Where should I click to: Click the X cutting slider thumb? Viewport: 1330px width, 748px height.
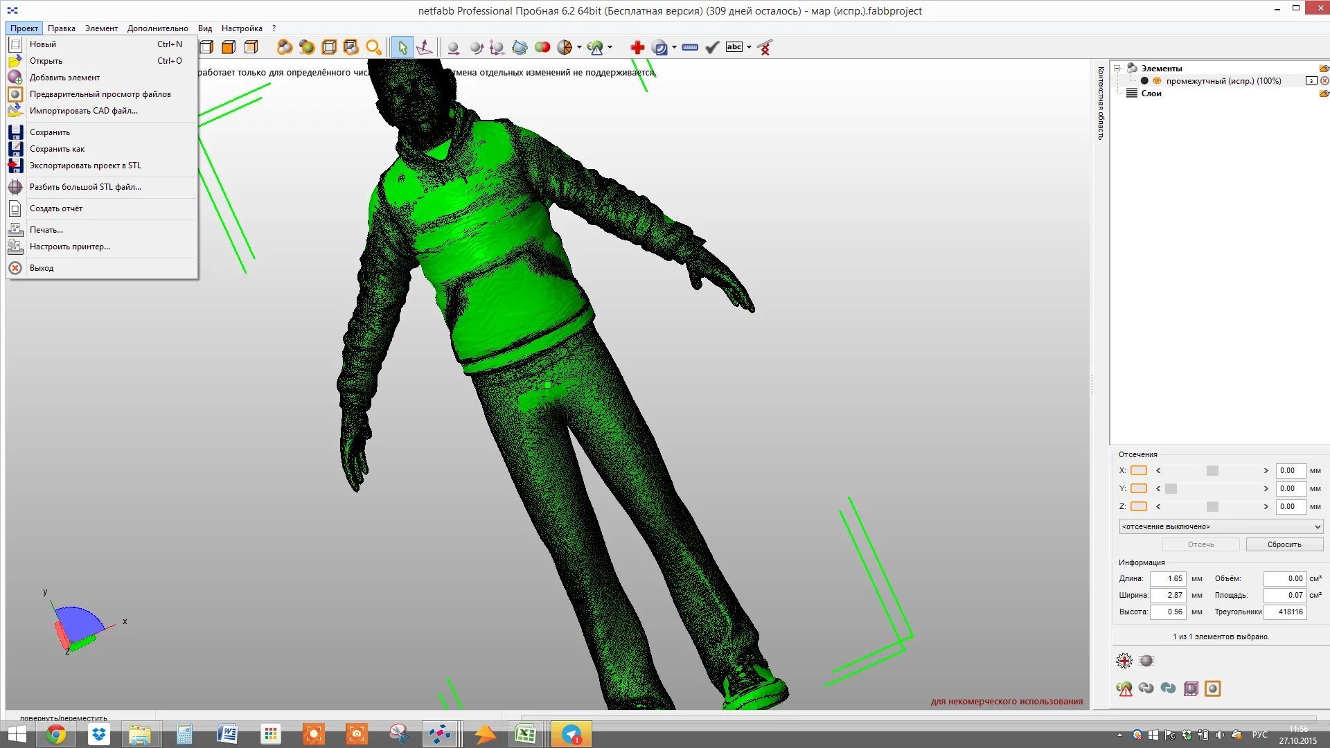tap(1212, 470)
